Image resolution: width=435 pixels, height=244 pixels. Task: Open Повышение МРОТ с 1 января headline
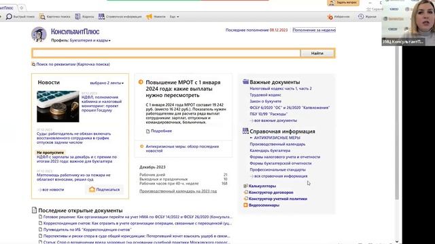click(x=183, y=89)
